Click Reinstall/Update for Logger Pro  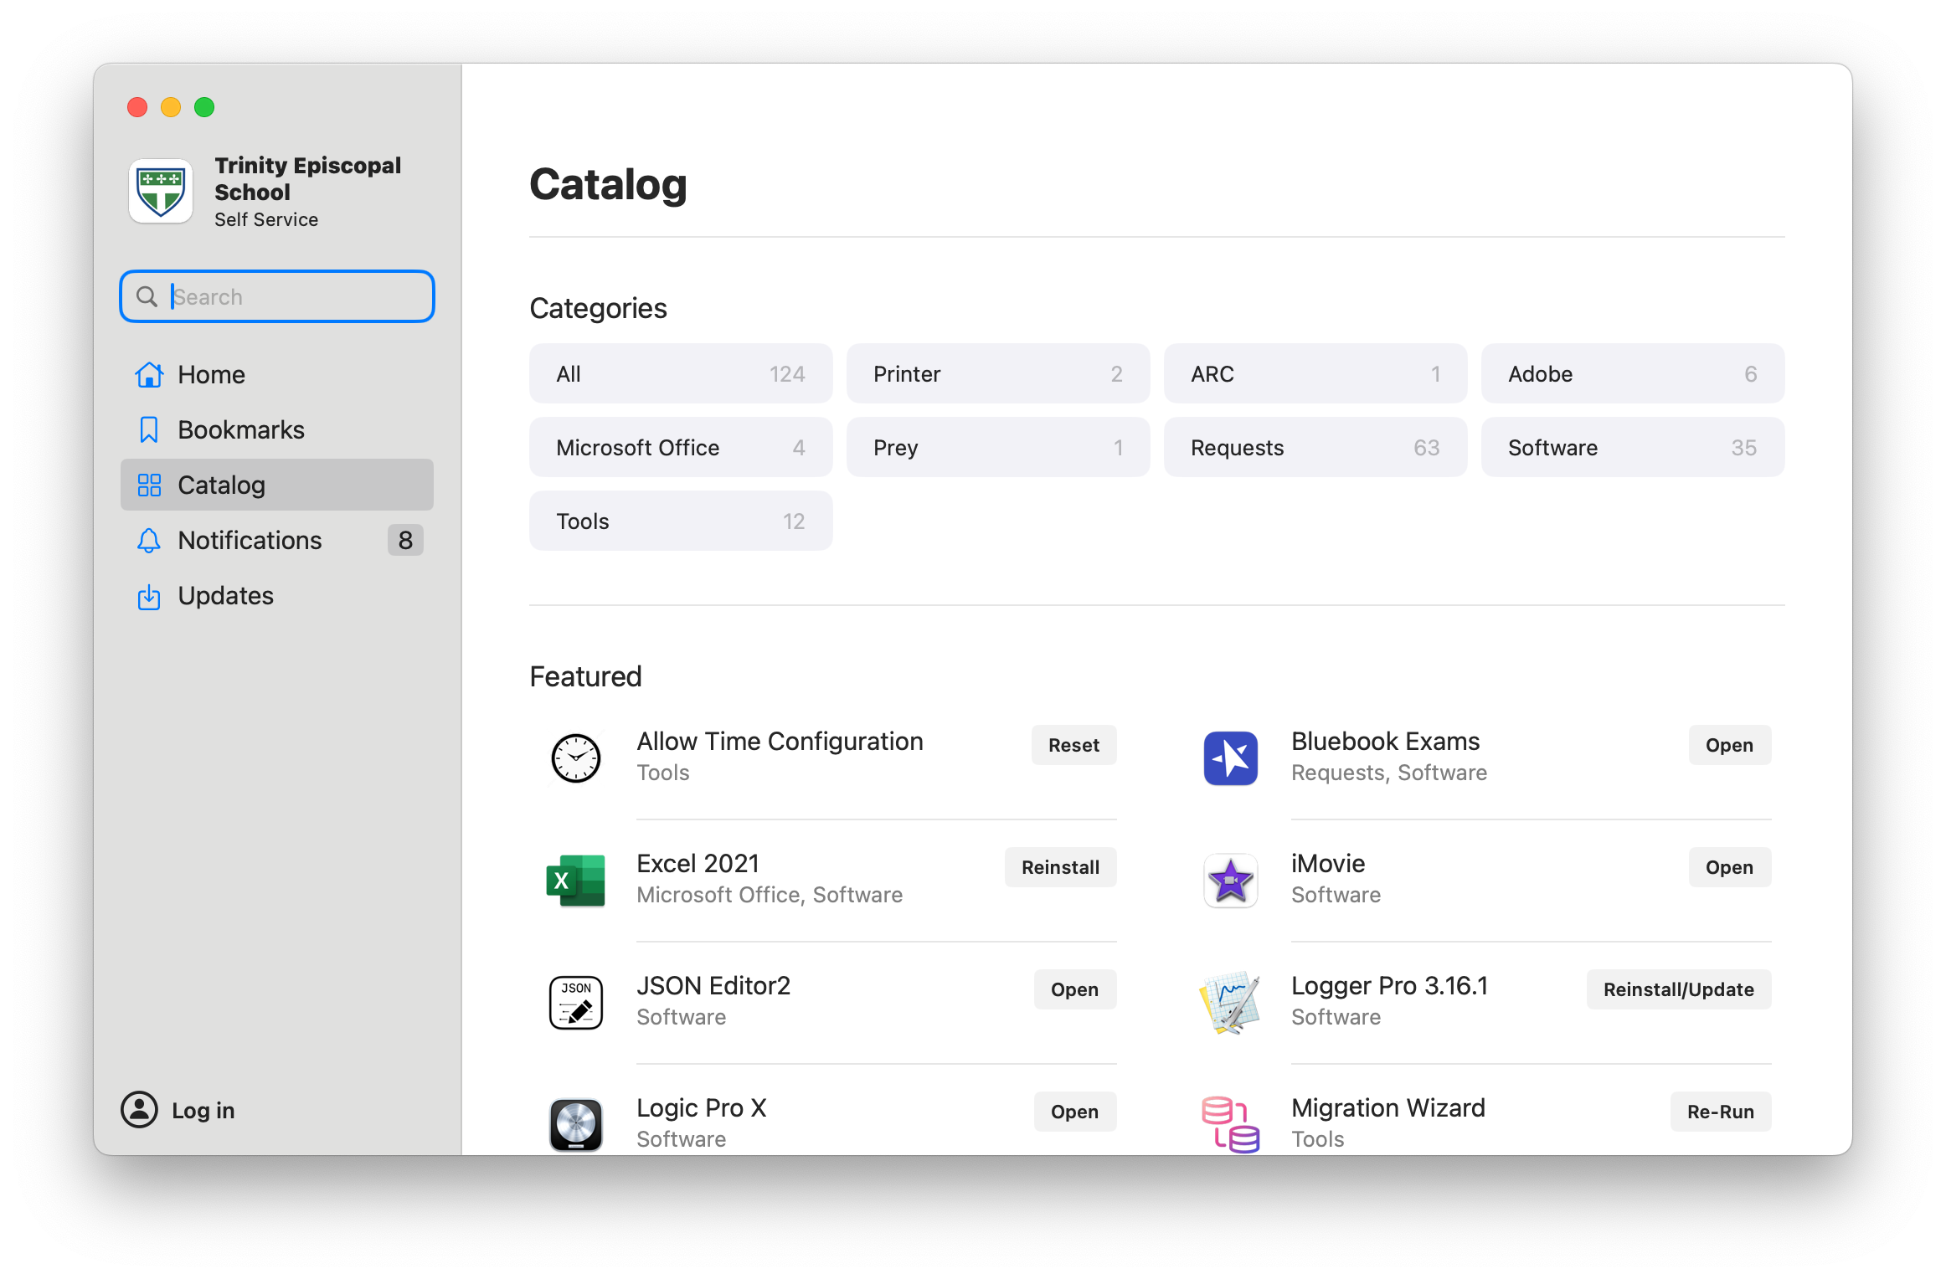tap(1678, 989)
